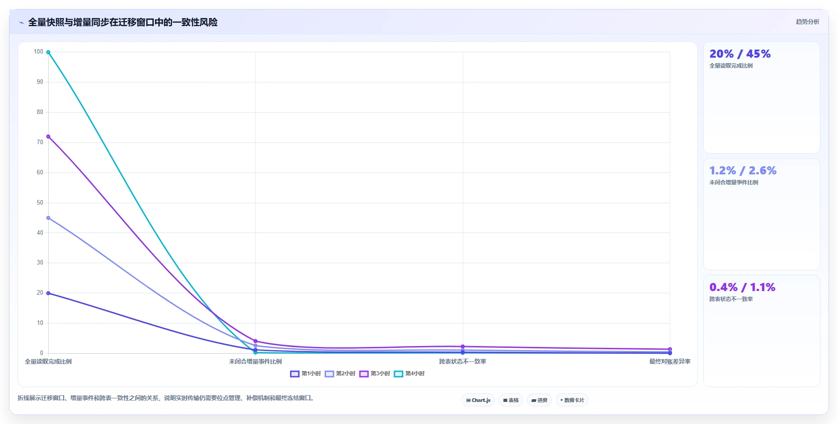
Task: Select the Chart.js tag
Action: point(478,400)
